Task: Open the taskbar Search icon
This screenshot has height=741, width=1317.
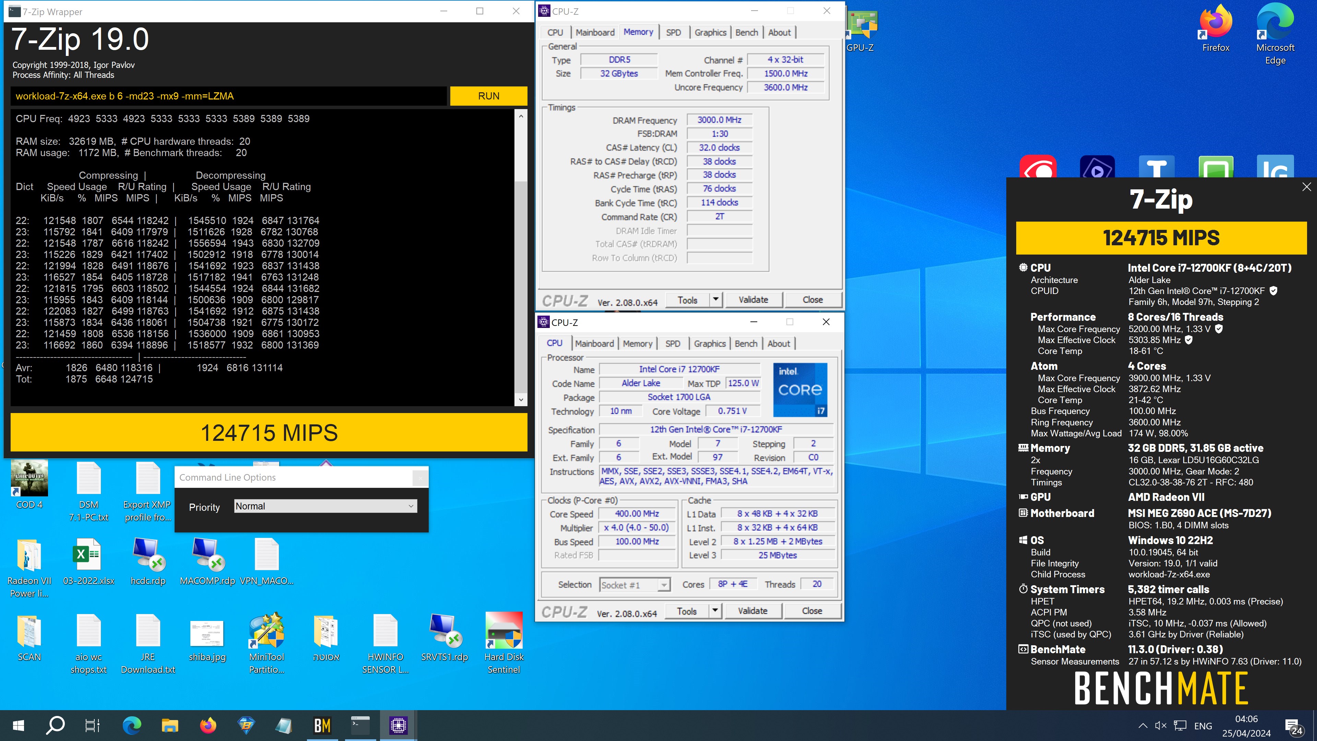Action: click(55, 726)
